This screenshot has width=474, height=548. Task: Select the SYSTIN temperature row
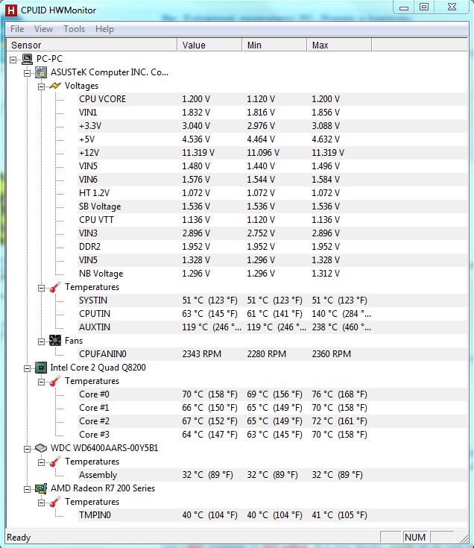click(273, 300)
